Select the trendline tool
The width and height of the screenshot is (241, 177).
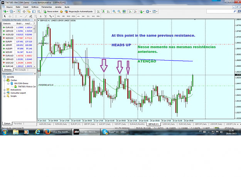pos(26,16)
